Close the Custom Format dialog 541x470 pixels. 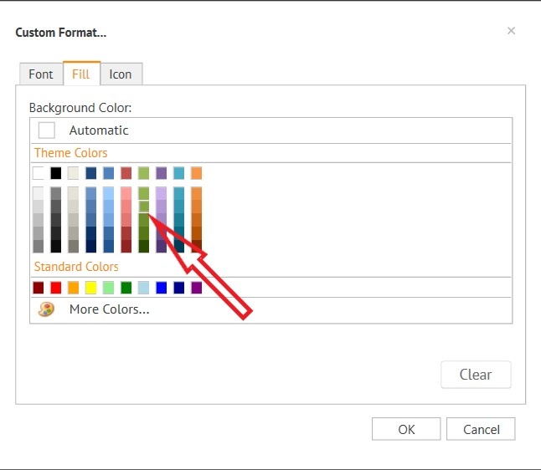(x=512, y=31)
